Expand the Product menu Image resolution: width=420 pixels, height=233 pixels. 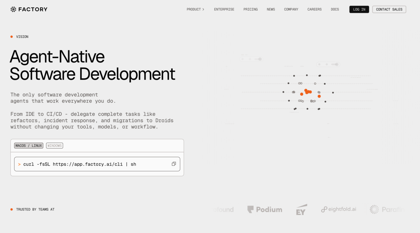coord(195,9)
